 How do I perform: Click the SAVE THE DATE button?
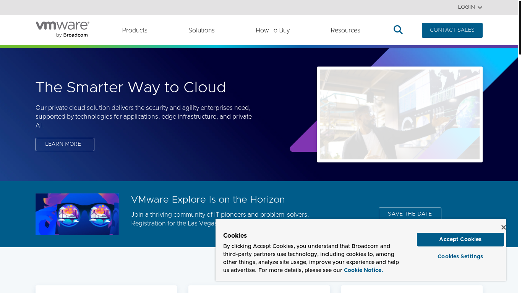[x=410, y=214]
